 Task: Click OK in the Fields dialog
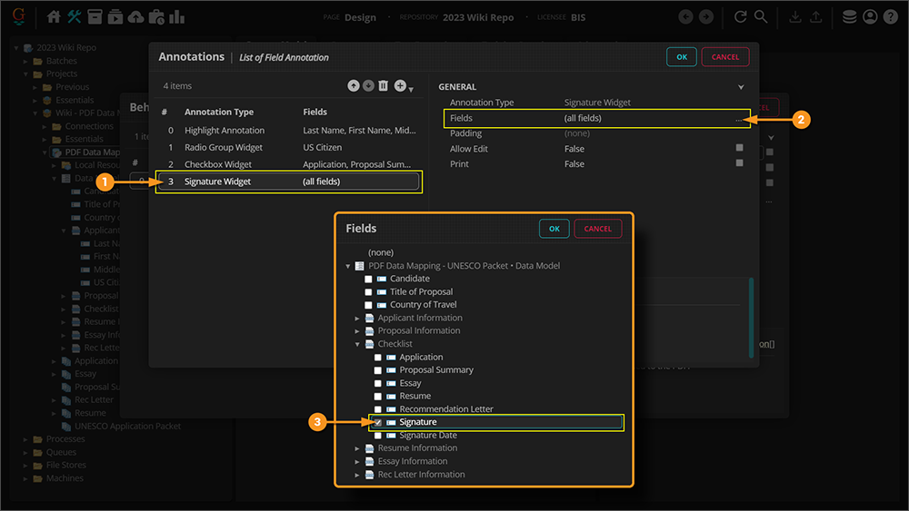pos(554,229)
